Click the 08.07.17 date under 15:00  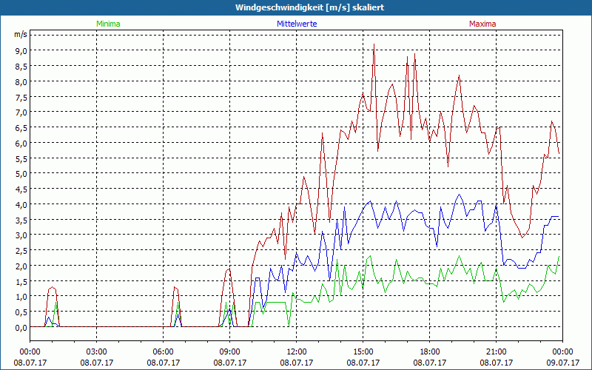click(363, 363)
